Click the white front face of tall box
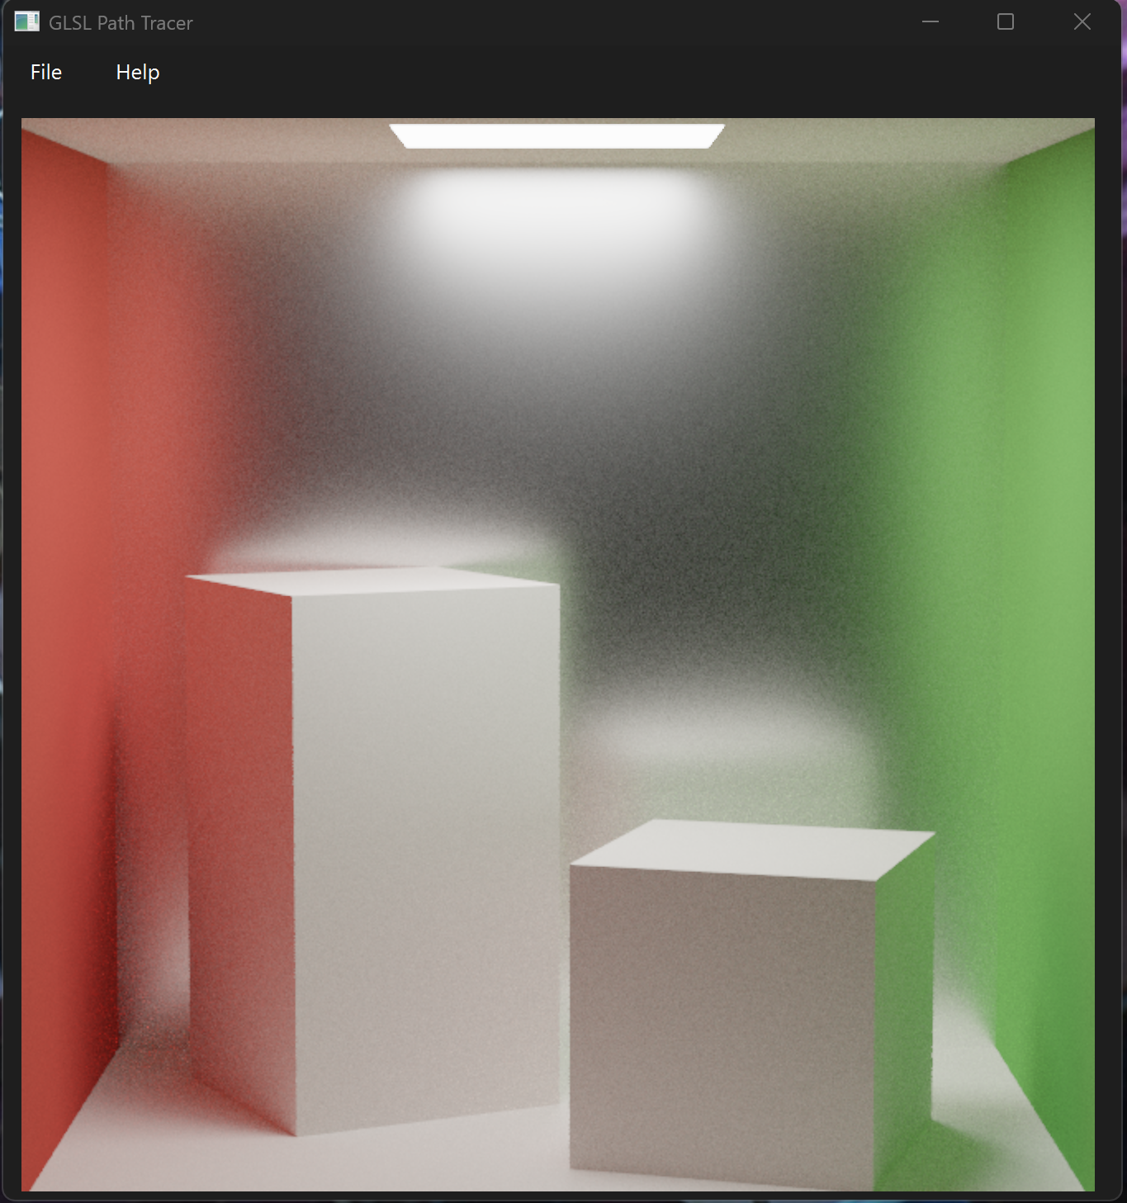1127x1203 pixels. [425, 850]
